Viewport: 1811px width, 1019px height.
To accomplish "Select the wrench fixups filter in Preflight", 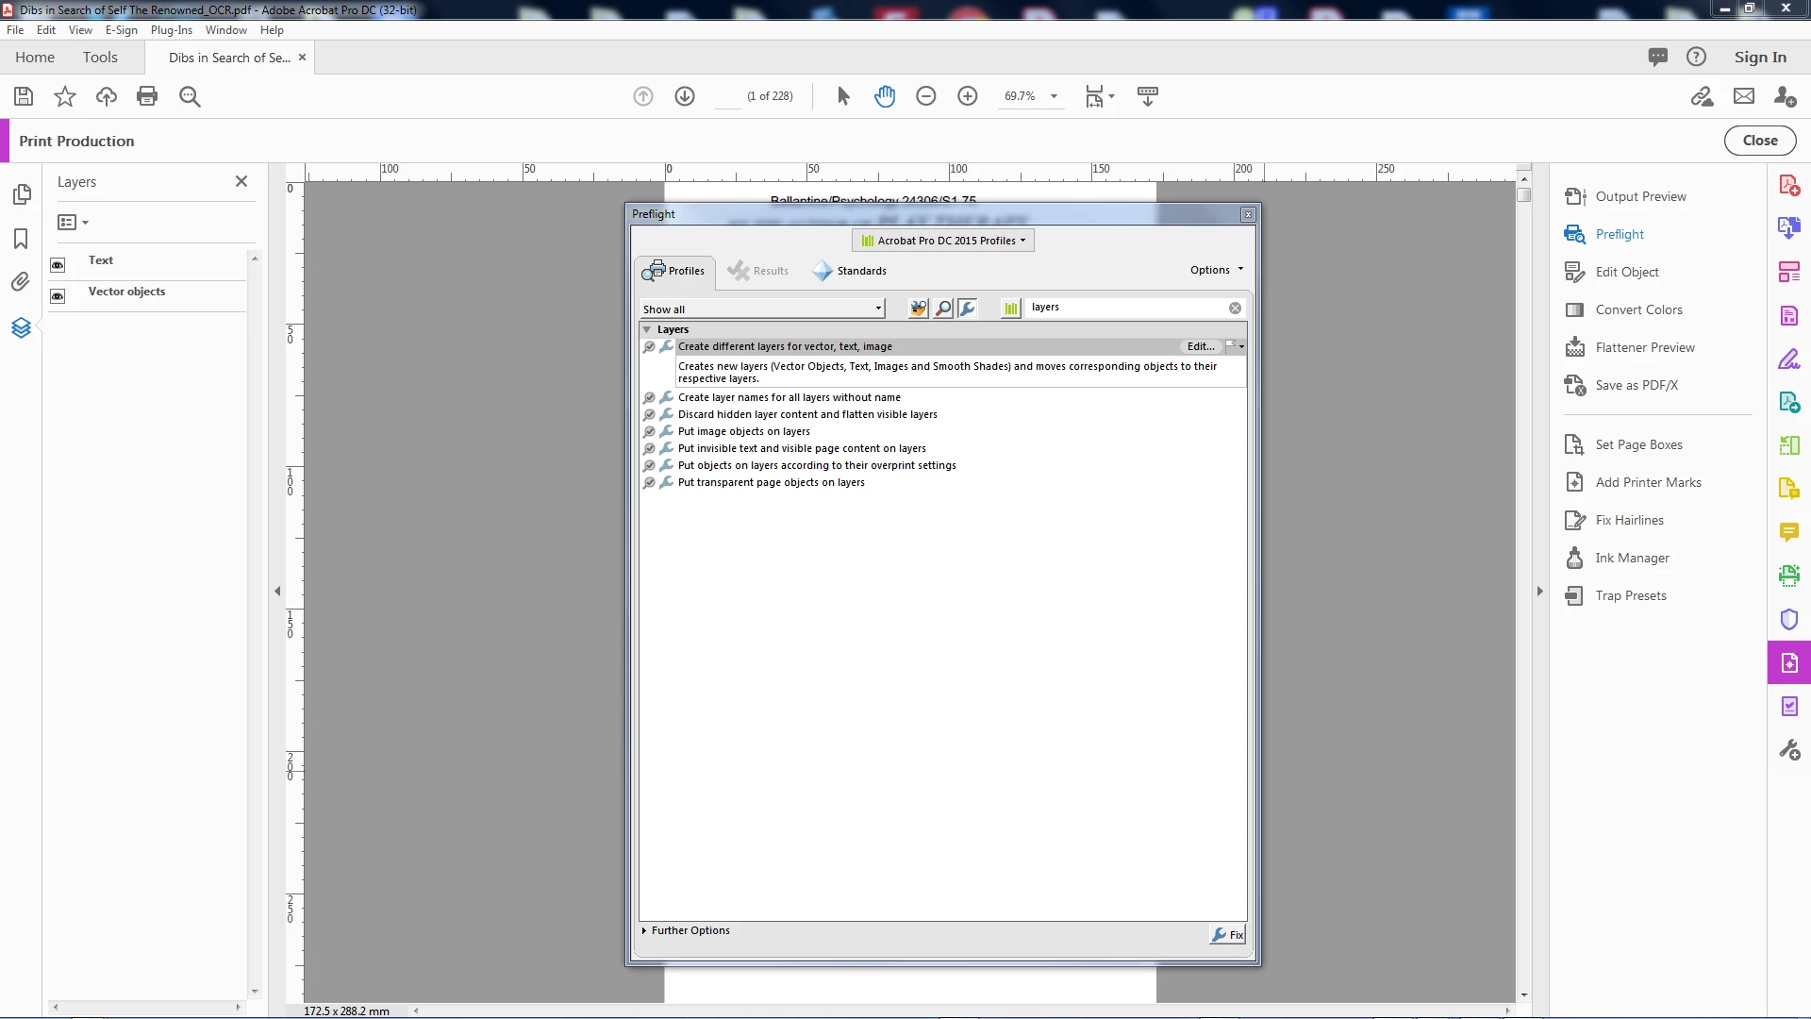I will tap(967, 309).
